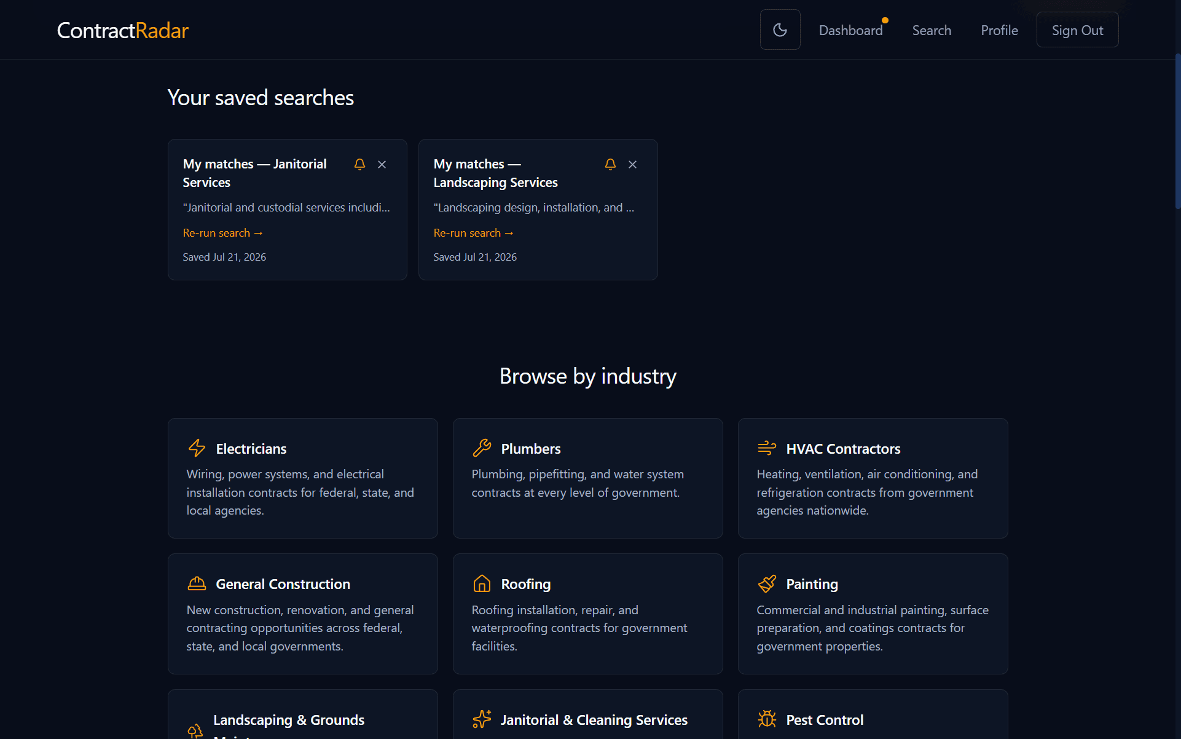The height and width of the screenshot is (739, 1181).
Task: Click the General Construction hard hat icon
Action: pos(197,583)
